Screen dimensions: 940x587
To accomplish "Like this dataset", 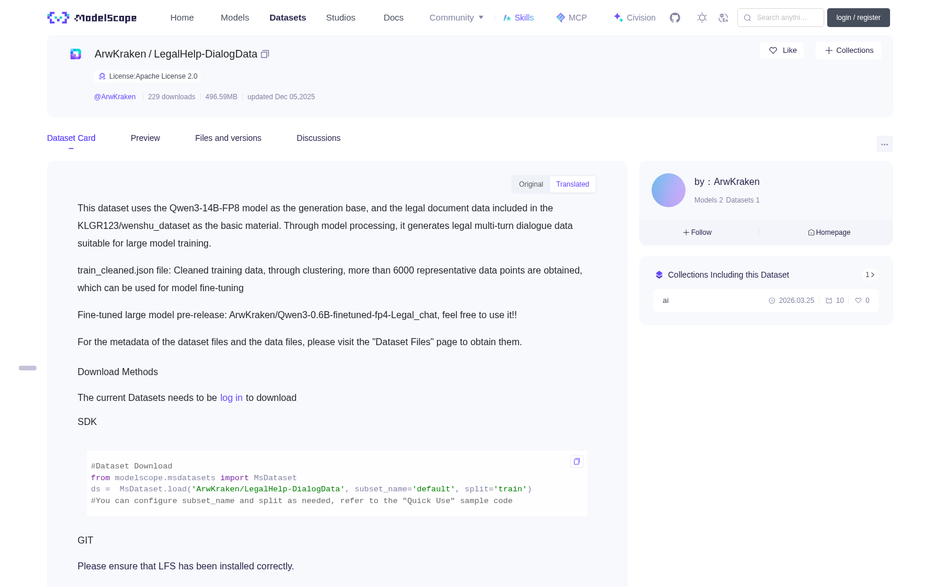I will point(782,50).
